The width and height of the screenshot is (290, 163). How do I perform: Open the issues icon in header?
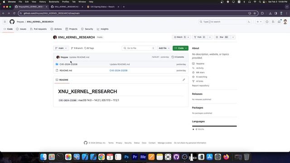pos(267,22)
